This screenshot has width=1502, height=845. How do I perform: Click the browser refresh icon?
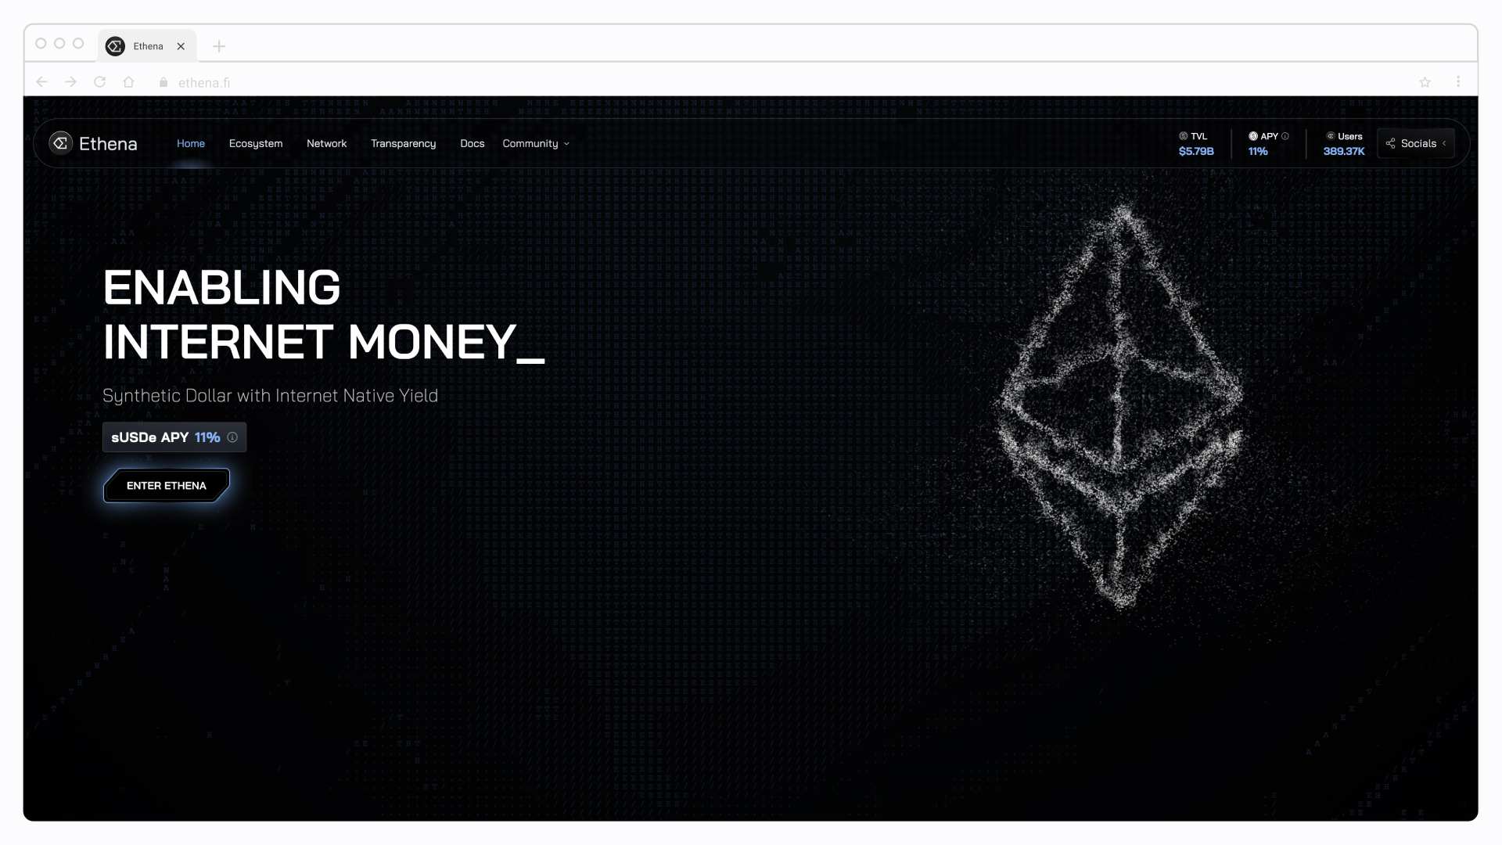[x=100, y=81]
